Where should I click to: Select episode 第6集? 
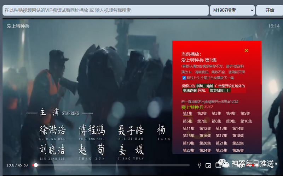pyautogui.click(x=187, y=121)
